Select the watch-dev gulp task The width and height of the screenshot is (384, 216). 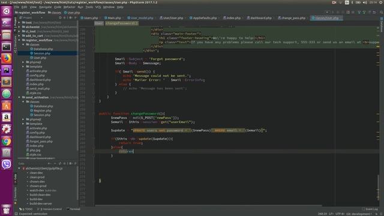coord(37,191)
